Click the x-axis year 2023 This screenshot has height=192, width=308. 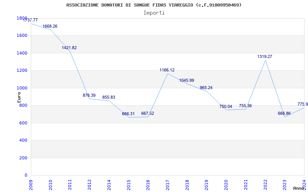click(x=285, y=185)
